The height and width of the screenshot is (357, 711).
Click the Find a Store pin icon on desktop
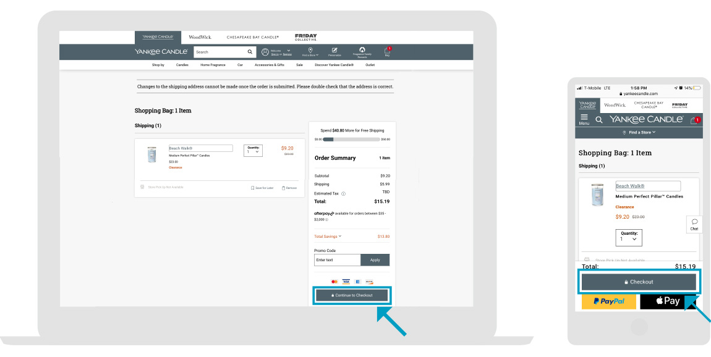310,50
